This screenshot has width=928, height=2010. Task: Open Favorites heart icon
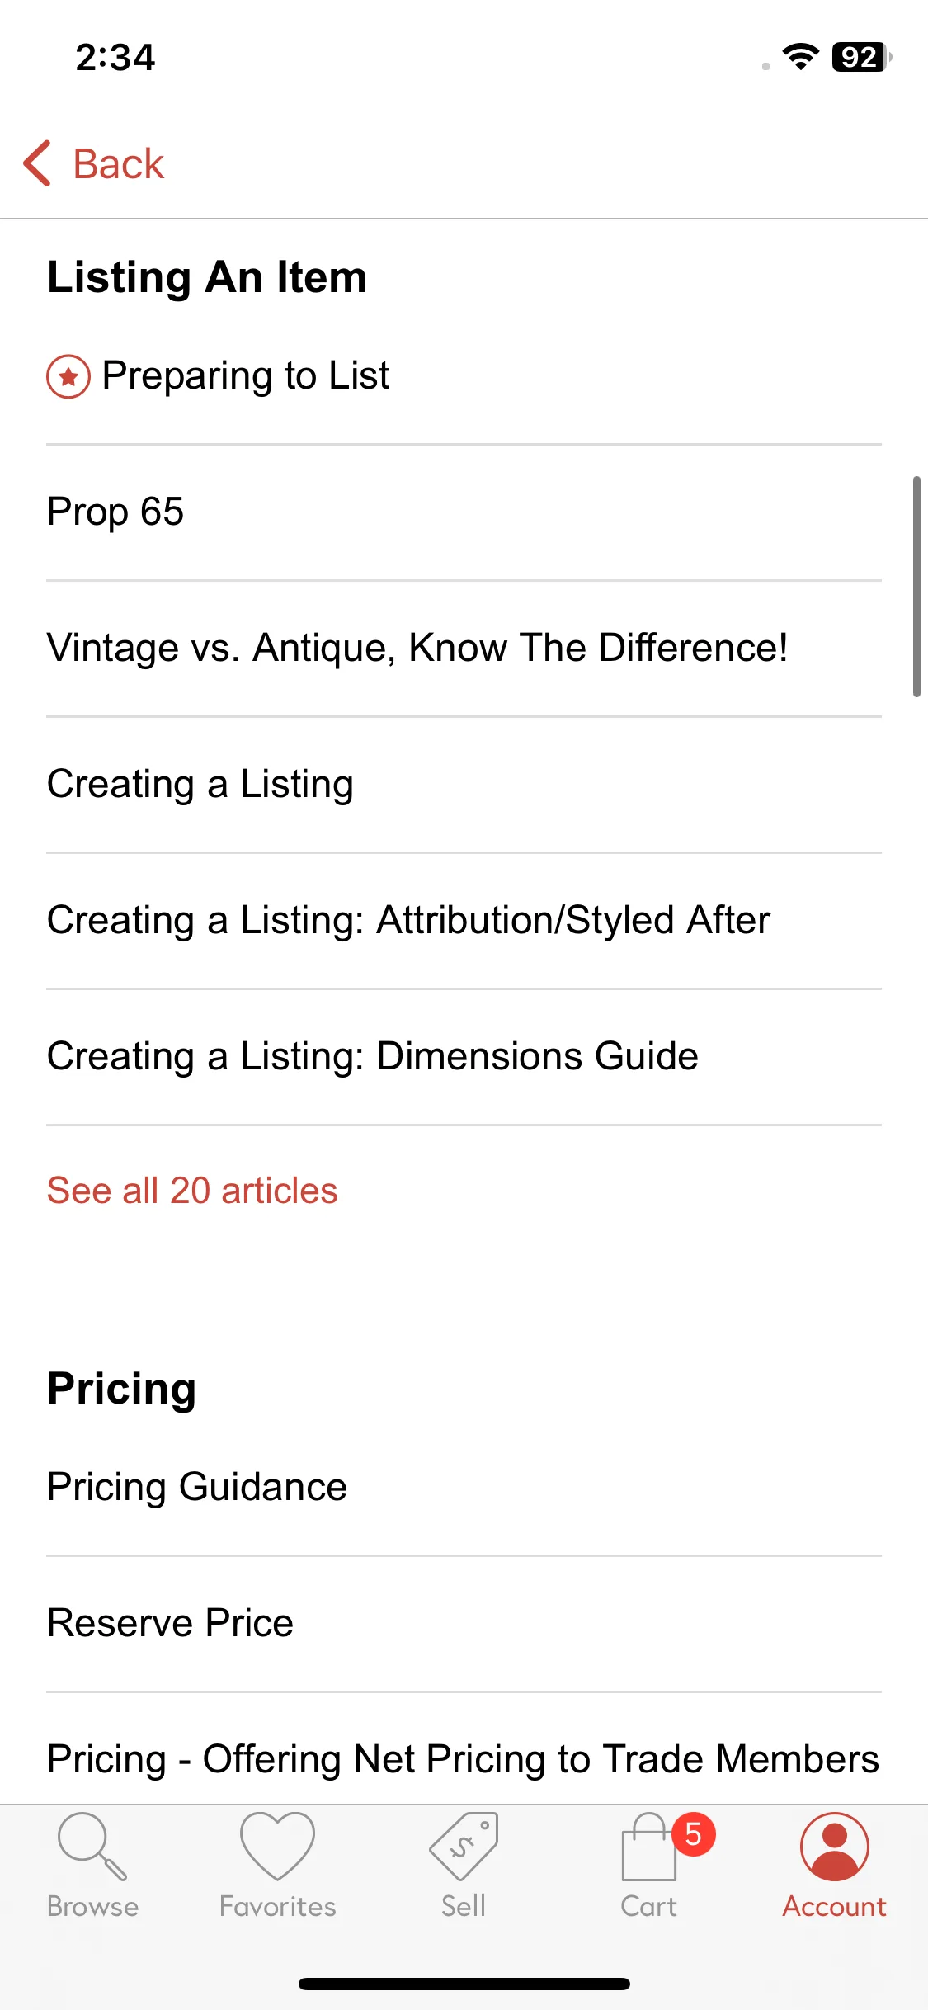tap(278, 1847)
